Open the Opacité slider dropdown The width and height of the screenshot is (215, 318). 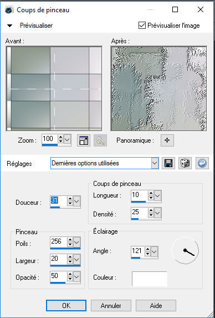point(77,276)
